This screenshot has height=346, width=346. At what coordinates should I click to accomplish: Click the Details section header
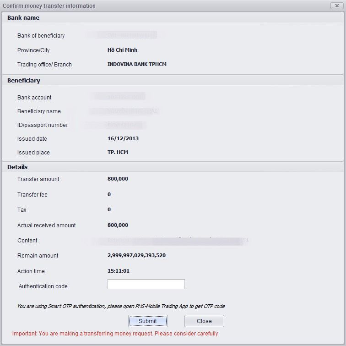click(x=17, y=167)
